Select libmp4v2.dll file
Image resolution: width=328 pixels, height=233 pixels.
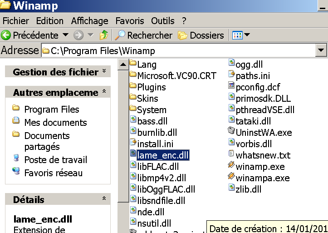(158, 178)
